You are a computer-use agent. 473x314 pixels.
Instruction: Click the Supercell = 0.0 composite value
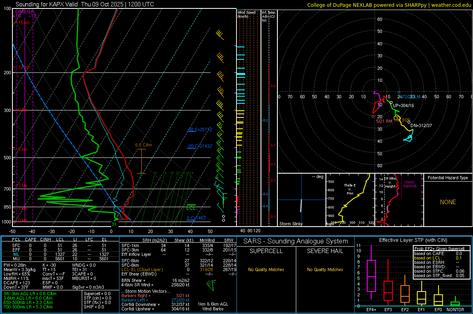point(97,294)
